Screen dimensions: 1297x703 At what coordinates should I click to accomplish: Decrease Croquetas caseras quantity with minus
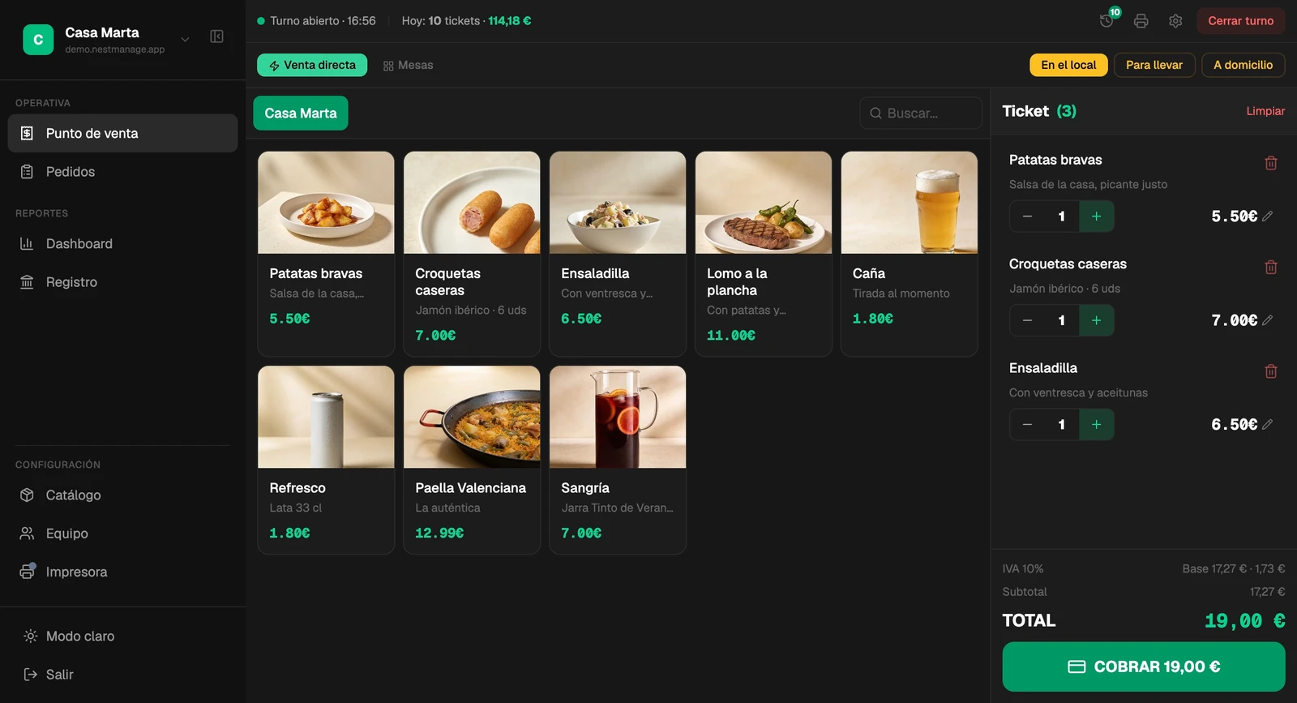point(1027,320)
